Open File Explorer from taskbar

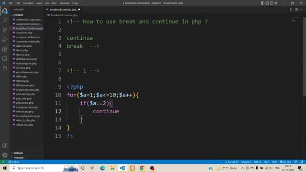[112, 168]
